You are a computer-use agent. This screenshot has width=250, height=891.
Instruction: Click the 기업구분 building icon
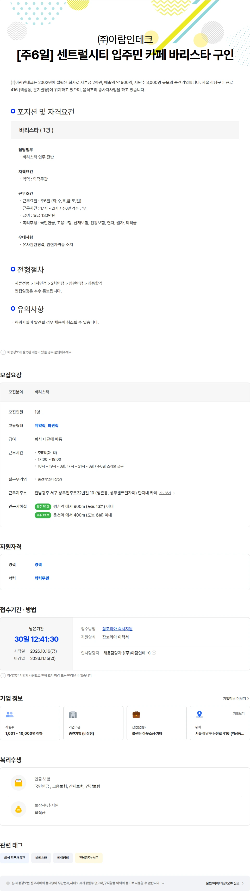click(x=73, y=714)
